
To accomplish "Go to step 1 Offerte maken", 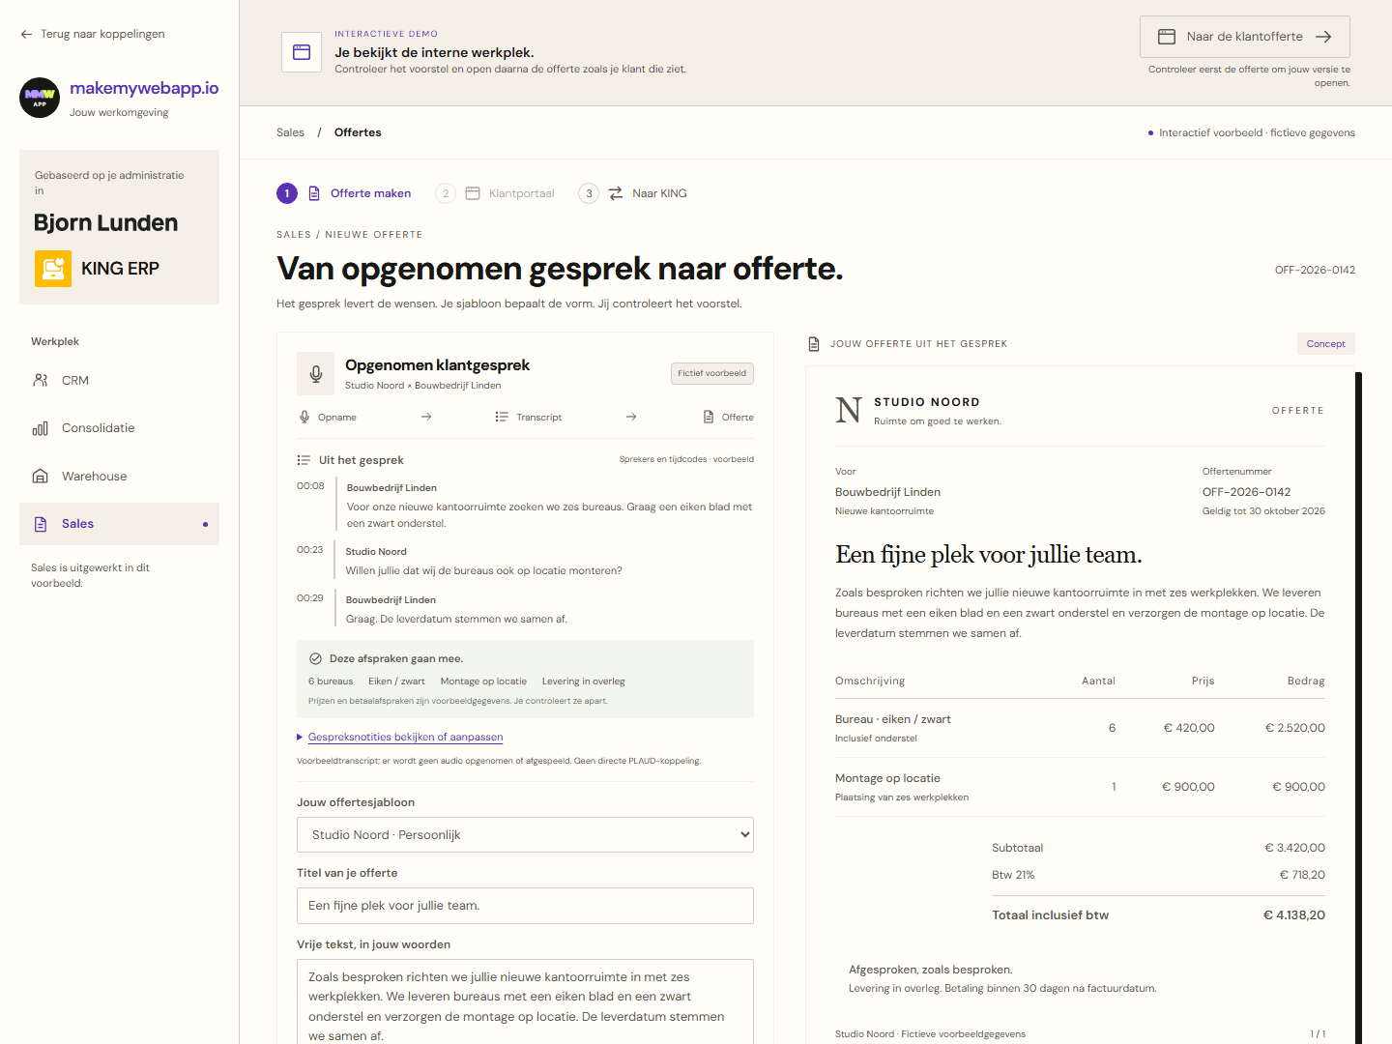I will (344, 193).
